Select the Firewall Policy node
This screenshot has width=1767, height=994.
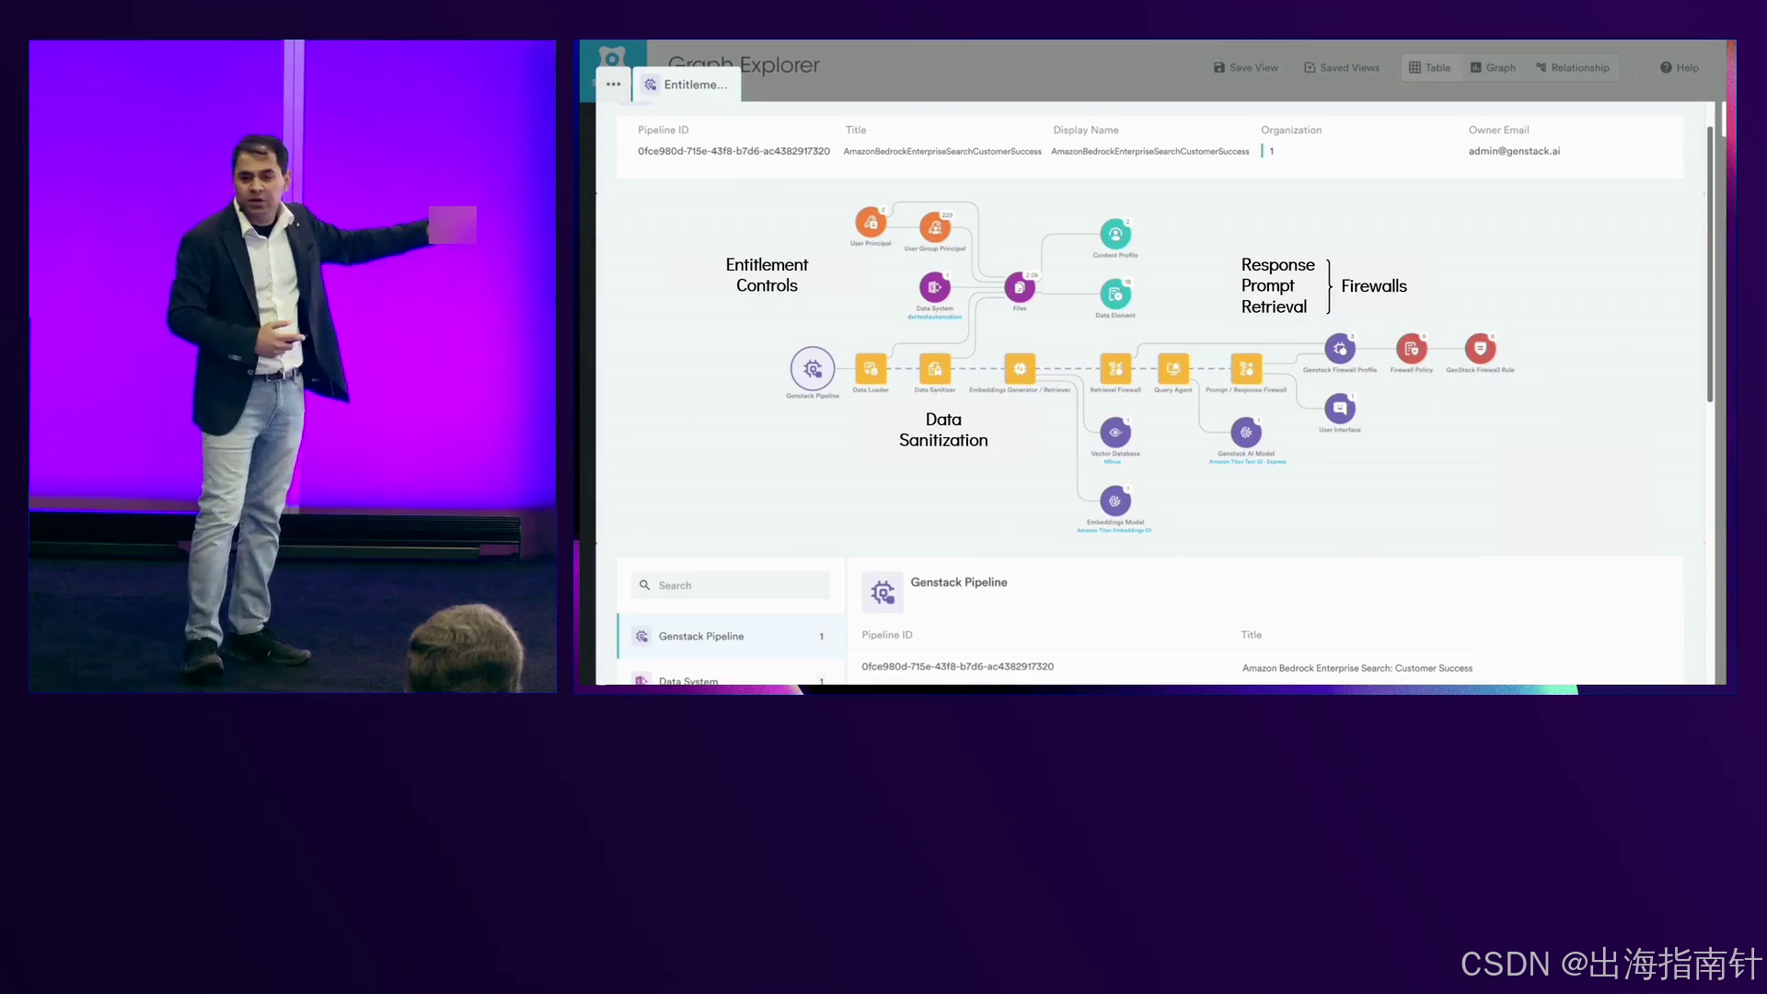(x=1411, y=349)
